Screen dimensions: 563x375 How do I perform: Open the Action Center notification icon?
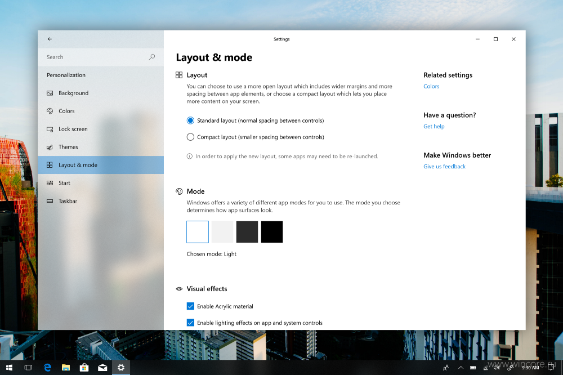click(x=551, y=368)
